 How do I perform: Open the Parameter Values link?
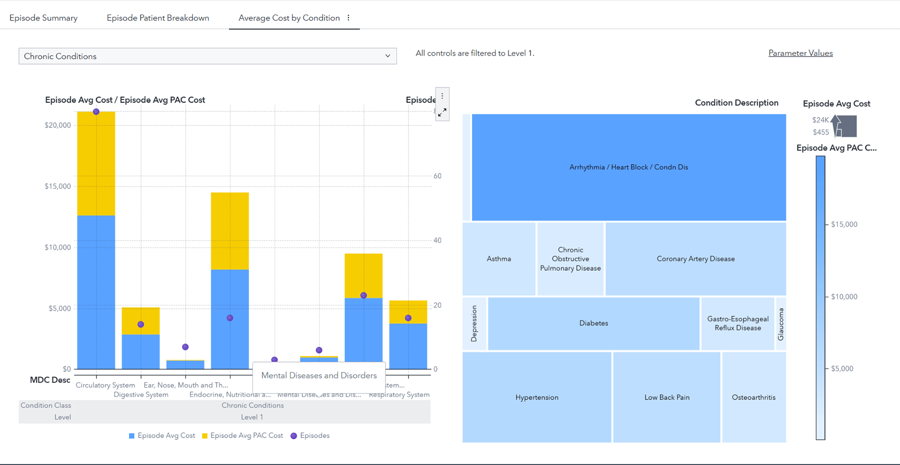(800, 52)
